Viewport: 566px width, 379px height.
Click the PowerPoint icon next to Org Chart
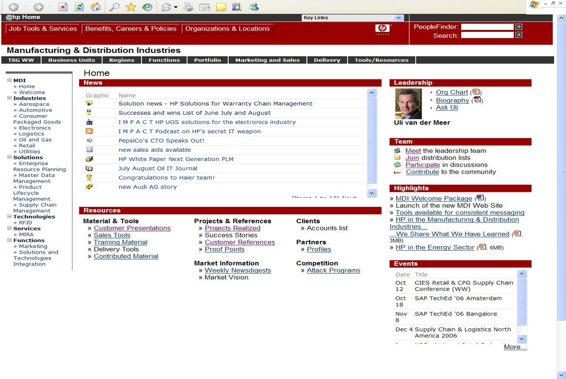tap(475, 92)
